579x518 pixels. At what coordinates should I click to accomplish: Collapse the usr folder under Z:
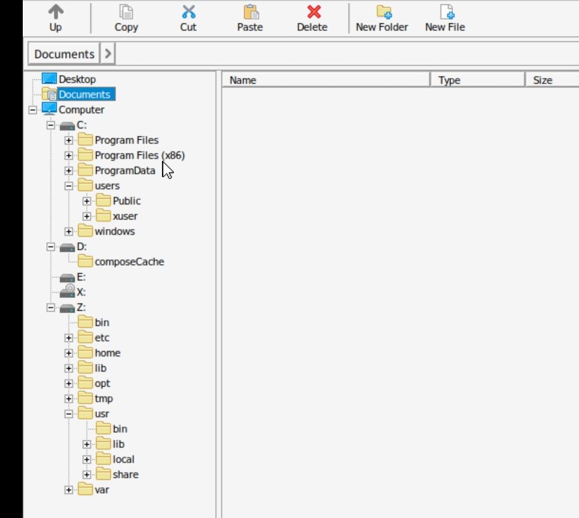[x=69, y=414]
